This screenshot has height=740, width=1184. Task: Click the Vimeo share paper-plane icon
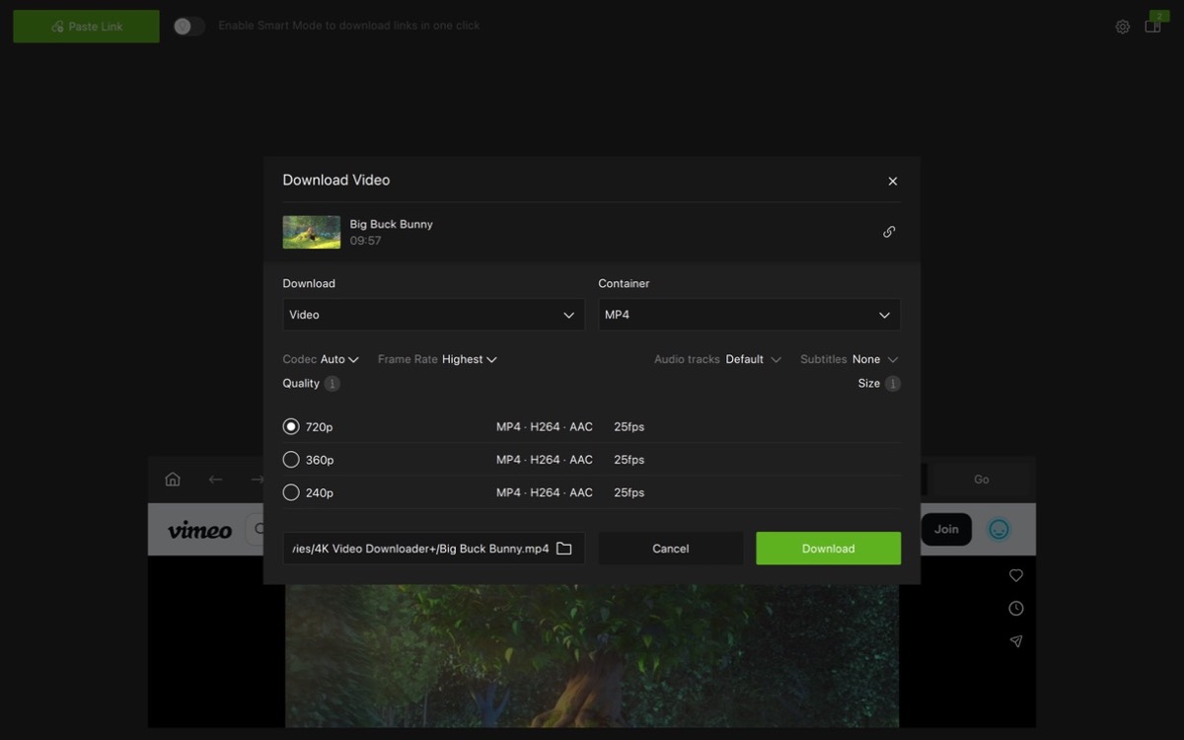point(1016,641)
